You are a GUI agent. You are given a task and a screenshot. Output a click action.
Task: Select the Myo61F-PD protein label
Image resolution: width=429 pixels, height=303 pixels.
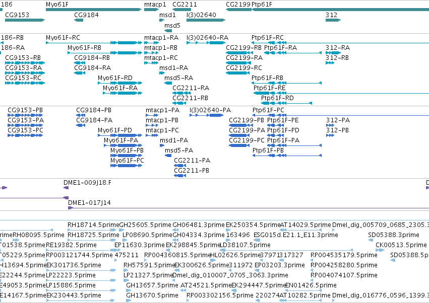point(115,130)
